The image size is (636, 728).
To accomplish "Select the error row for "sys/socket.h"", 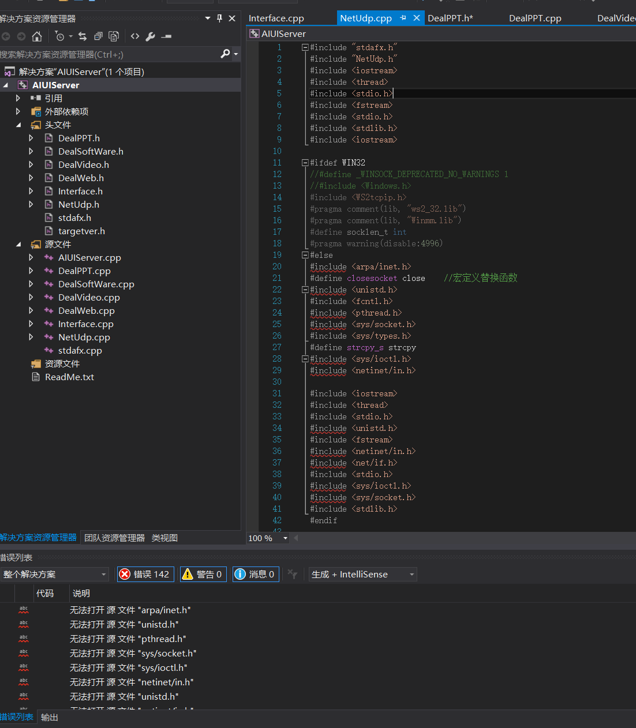I will [133, 653].
